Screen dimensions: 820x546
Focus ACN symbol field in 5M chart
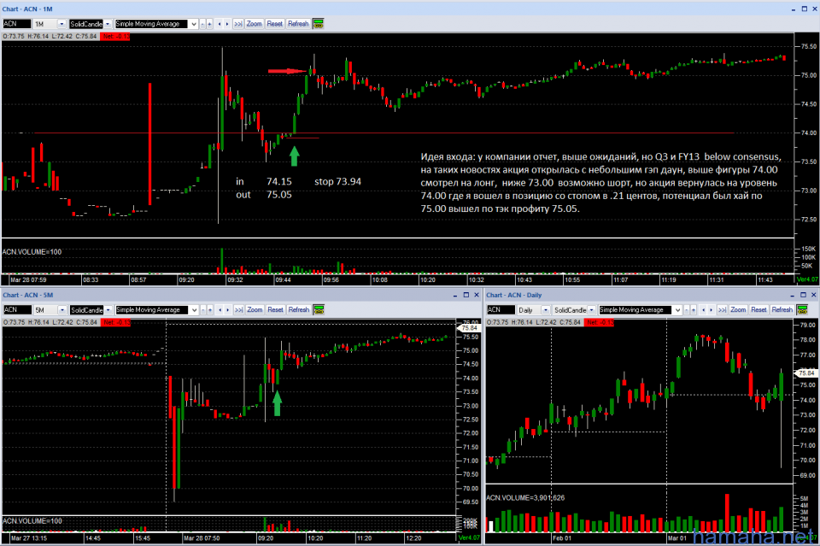pos(17,309)
